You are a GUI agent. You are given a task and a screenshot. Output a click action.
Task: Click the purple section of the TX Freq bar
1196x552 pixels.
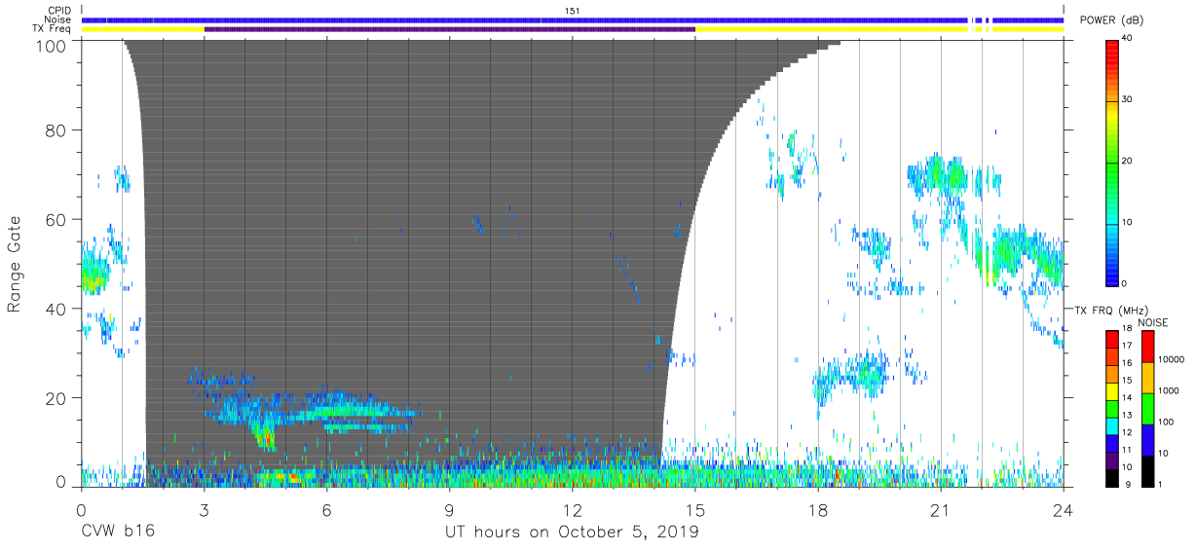coord(450,29)
